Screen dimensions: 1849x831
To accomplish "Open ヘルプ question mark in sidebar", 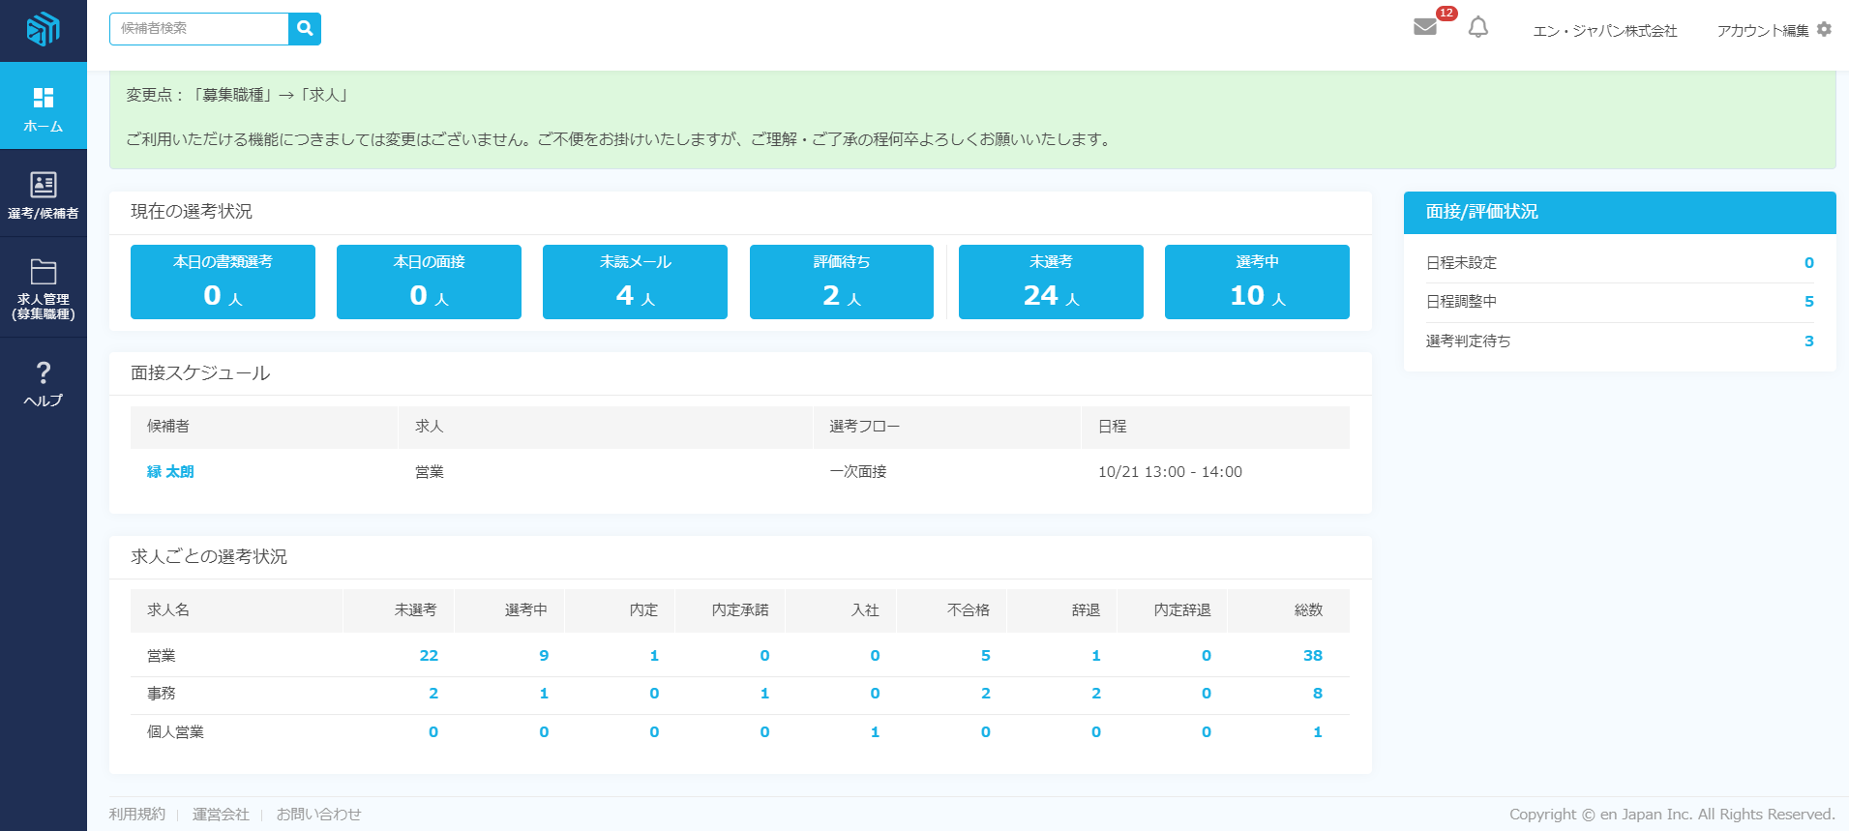I will point(43,383).
